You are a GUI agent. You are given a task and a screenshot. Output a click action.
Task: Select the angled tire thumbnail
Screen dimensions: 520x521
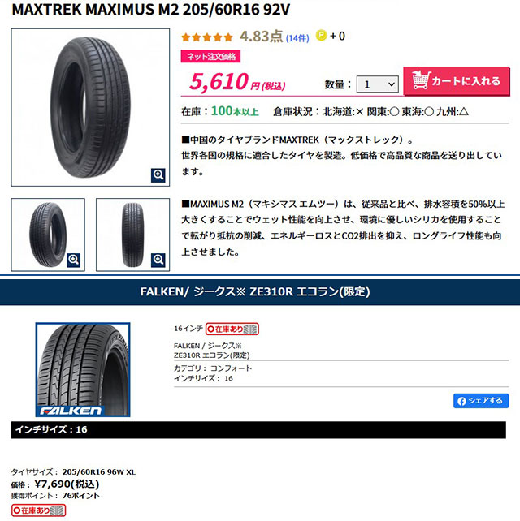[x=48, y=235]
